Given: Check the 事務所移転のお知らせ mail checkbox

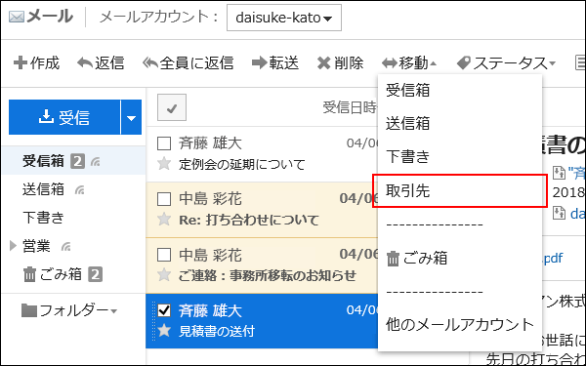Looking at the screenshot, I should [x=164, y=255].
